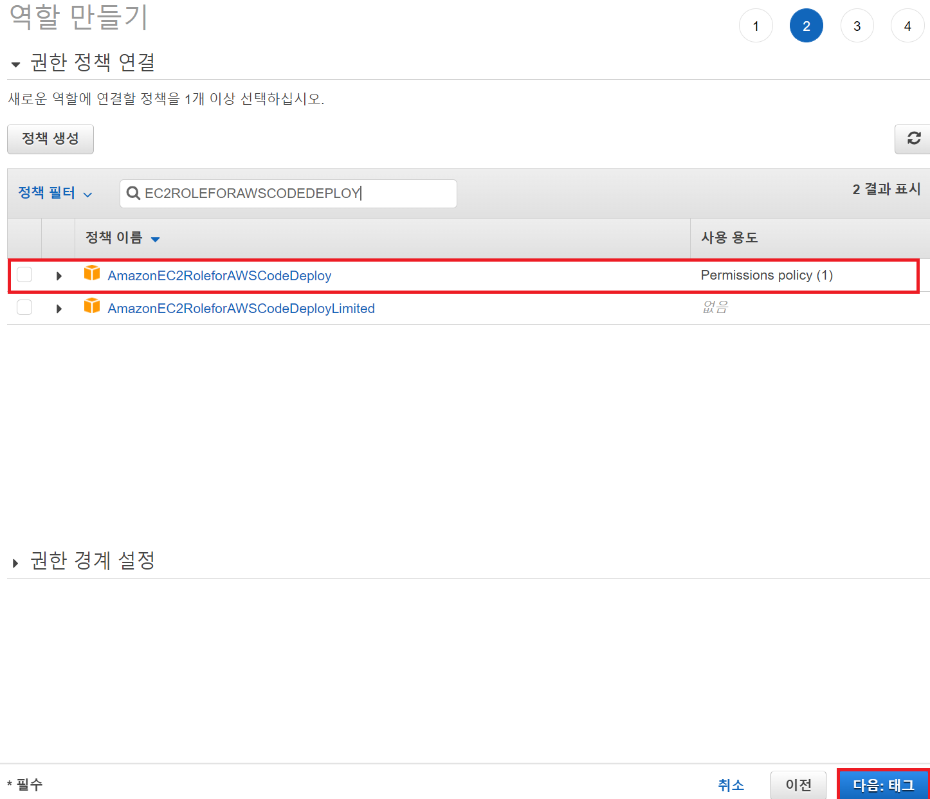This screenshot has width=930, height=799.
Task: Click the policy search input field
Action: (288, 193)
